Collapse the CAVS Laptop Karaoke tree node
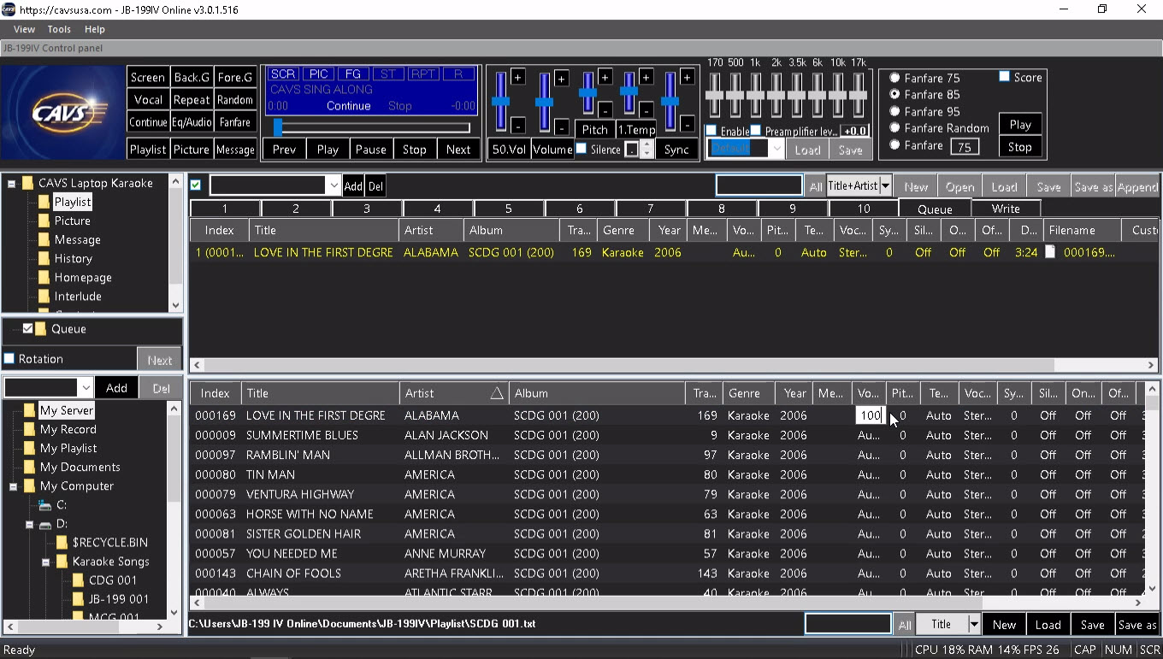This screenshot has width=1163, height=659. tap(12, 183)
